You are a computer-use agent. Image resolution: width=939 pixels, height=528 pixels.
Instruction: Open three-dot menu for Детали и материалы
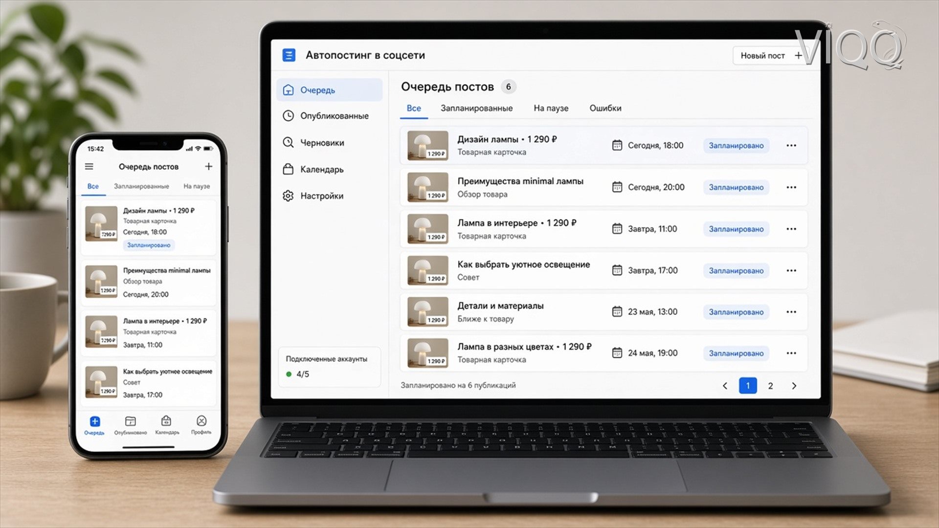tap(791, 312)
